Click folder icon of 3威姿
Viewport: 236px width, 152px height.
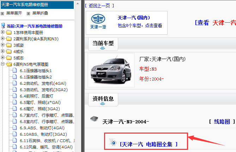pos(9,45)
